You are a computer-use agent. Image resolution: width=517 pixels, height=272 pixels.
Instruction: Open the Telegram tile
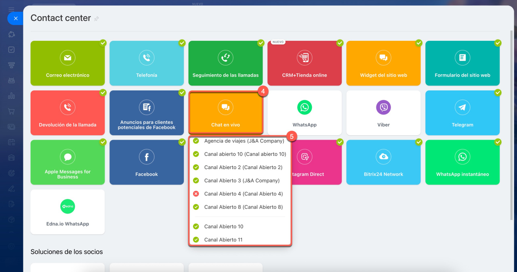[462, 113]
